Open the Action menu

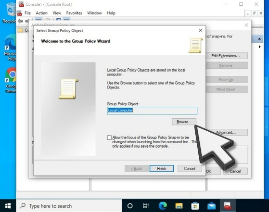pos(41,13)
